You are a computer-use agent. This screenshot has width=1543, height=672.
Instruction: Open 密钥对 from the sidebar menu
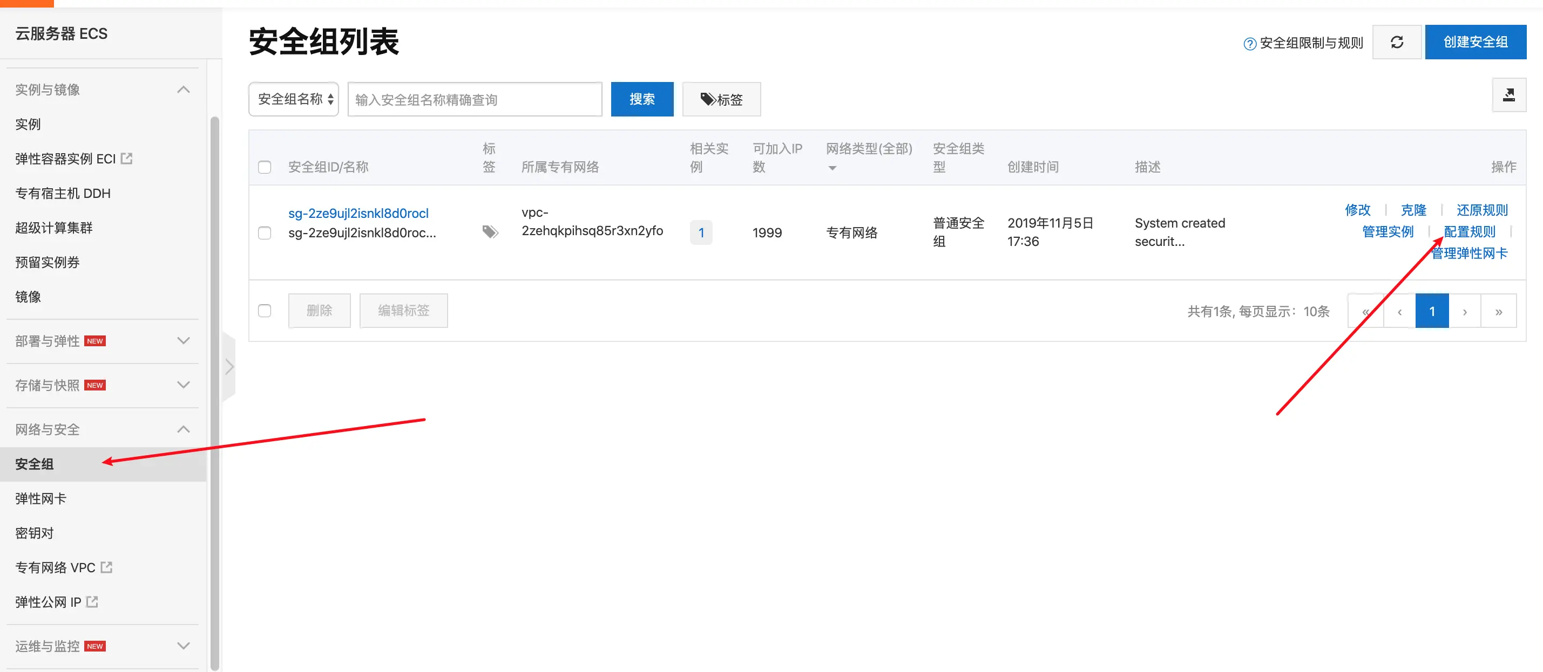tap(34, 532)
